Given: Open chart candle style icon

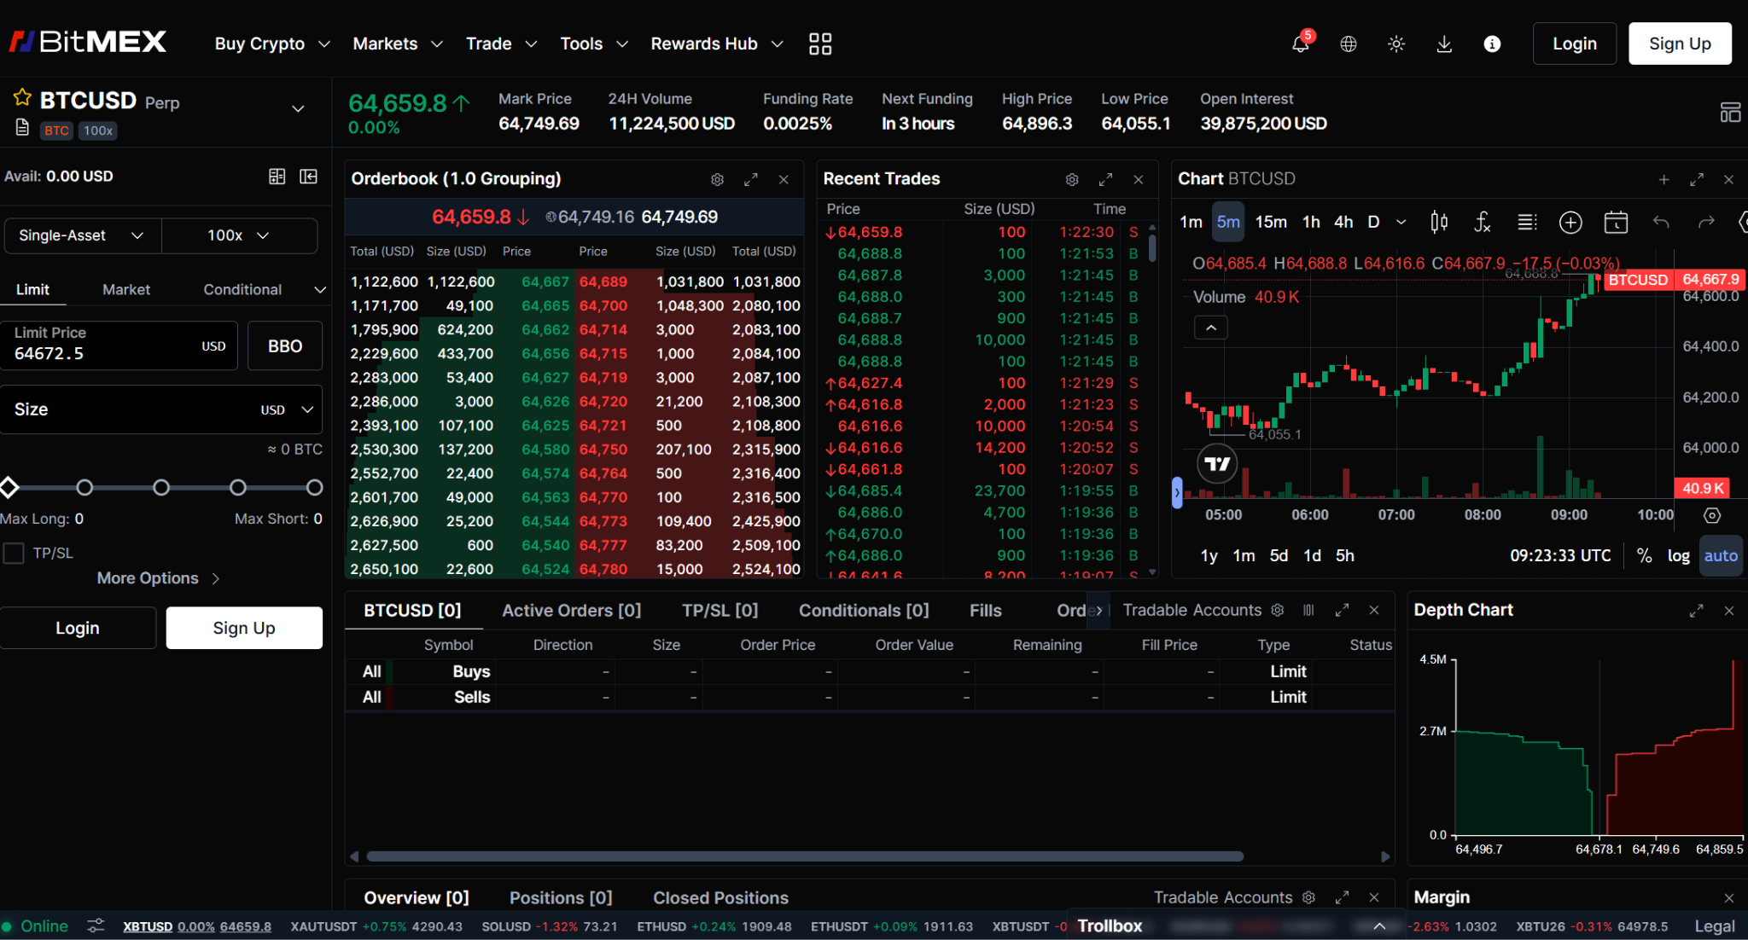Looking at the screenshot, I should coord(1439,222).
